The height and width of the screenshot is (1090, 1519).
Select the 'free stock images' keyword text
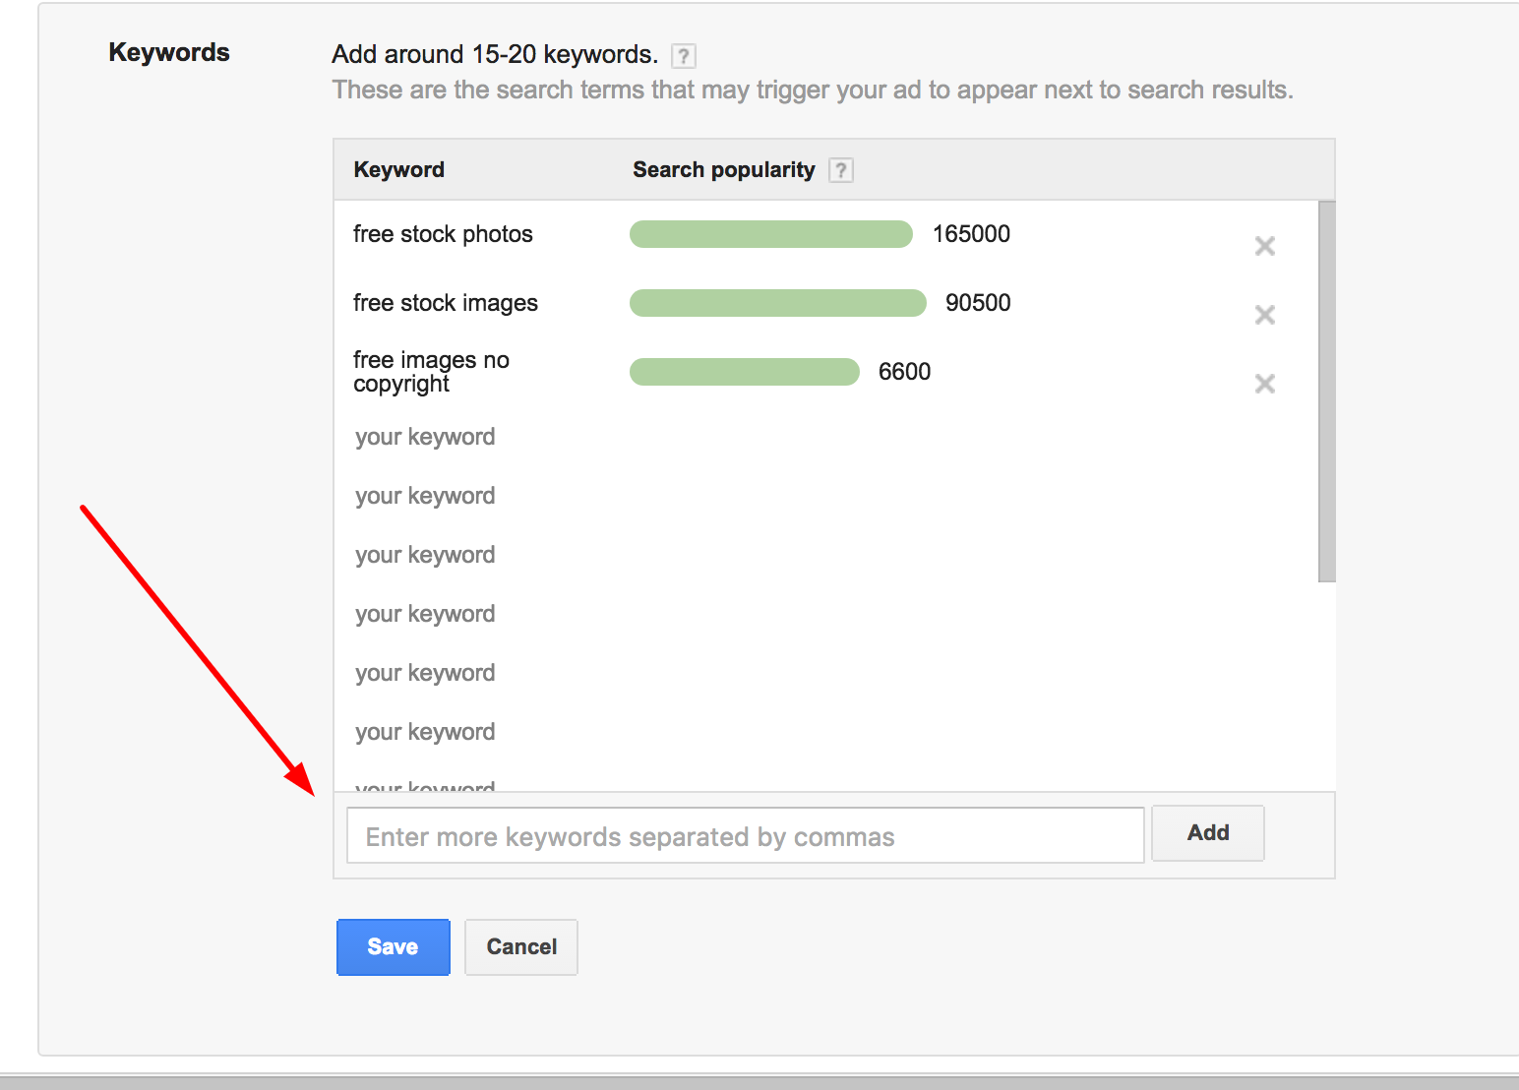click(445, 303)
